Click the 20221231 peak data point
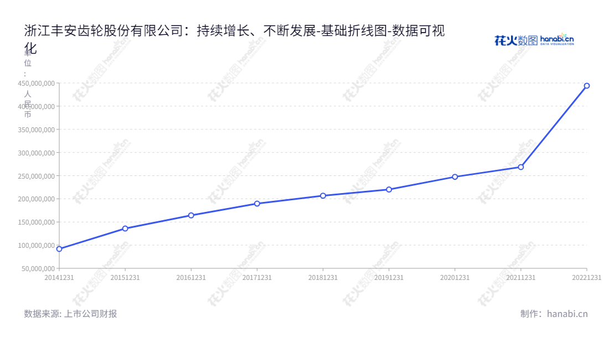This screenshot has width=609, height=343. coord(587,86)
